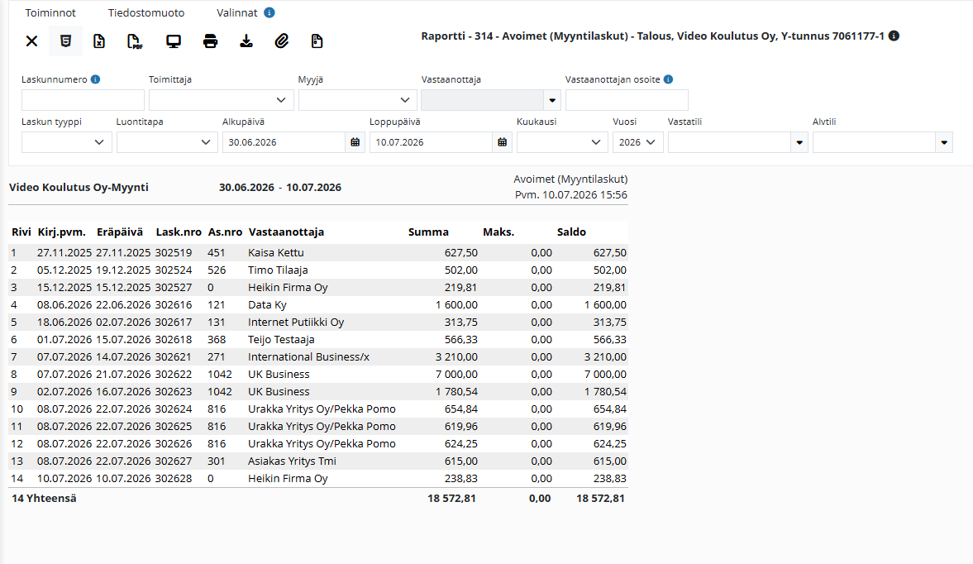The image size is (973, 564).
Task: Focus the Laskunnumero input field
Action: click(x=83, y=100)
